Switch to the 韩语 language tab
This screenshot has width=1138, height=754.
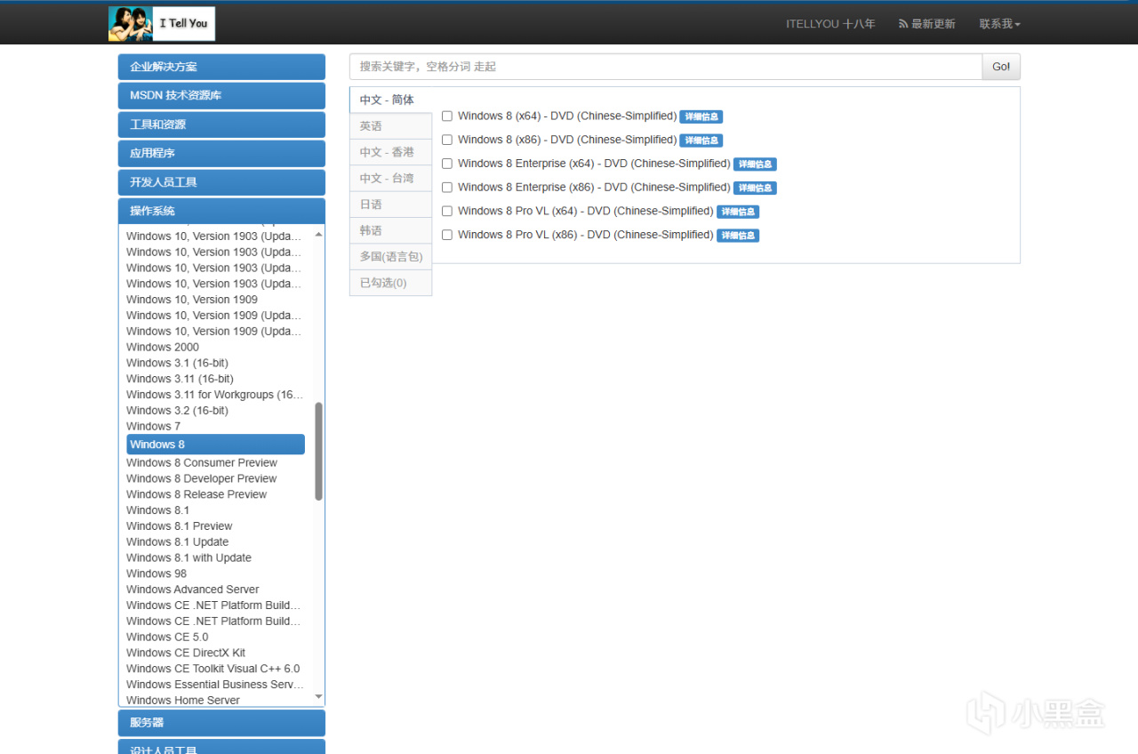tap(390, 230)
